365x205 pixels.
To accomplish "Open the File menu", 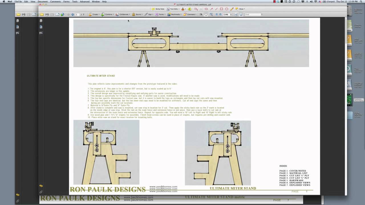I will tap(18, 1).
